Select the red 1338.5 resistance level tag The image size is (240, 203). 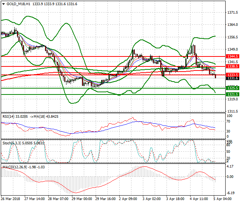click(232, 66)
